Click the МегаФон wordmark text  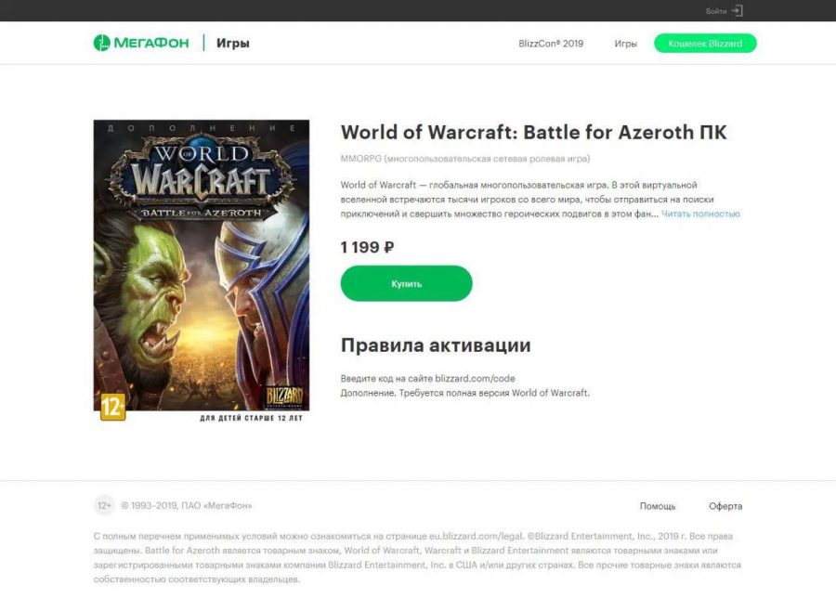point(151,43)
